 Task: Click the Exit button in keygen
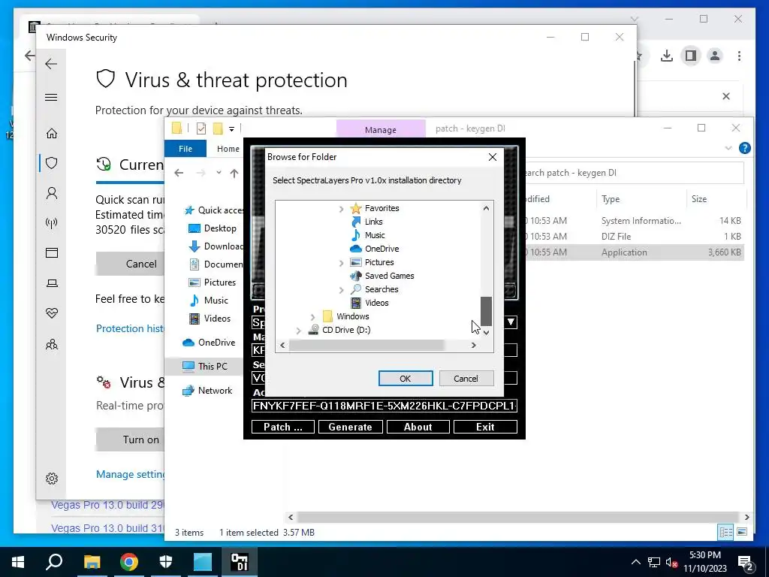[485, 427]
